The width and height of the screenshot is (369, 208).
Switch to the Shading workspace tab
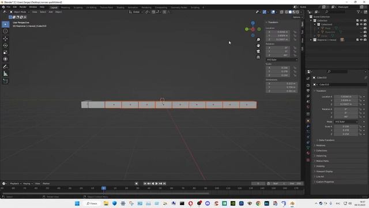(x=121, y=8)
